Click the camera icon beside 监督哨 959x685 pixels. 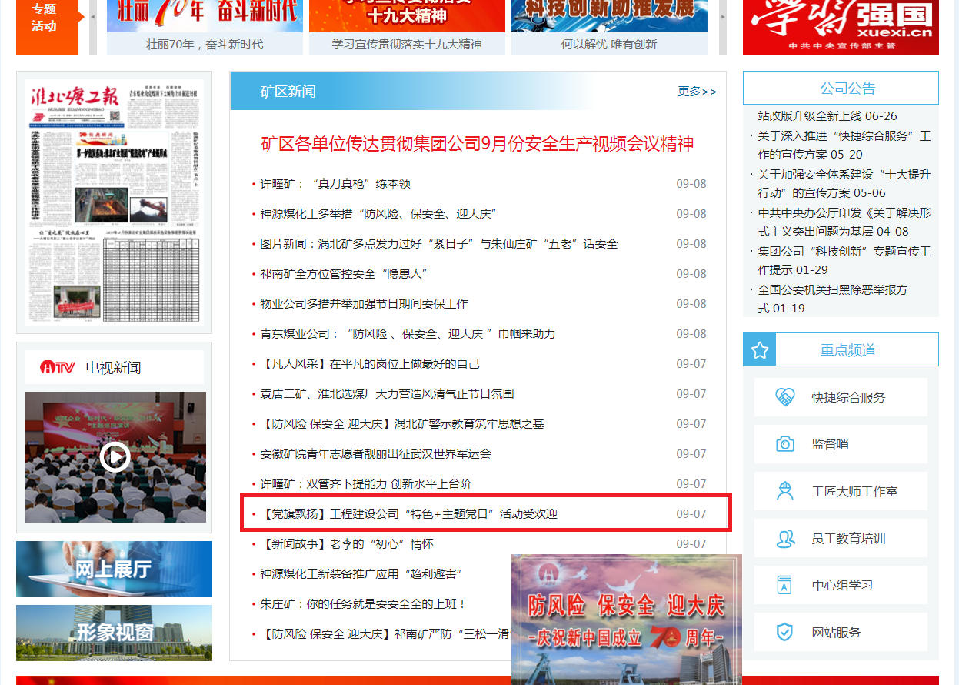coord(784,444)
